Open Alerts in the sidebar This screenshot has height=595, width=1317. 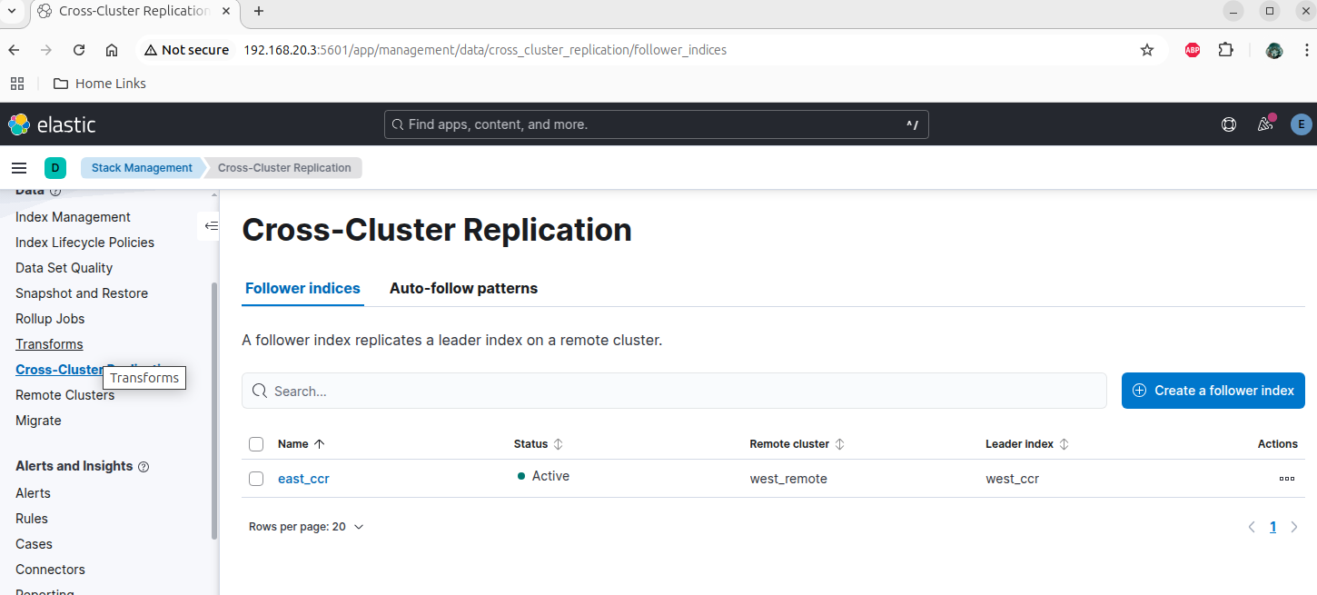[33, 493]
